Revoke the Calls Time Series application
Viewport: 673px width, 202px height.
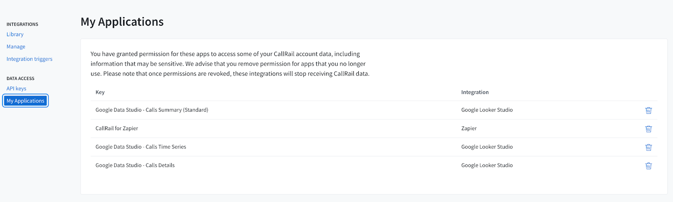tap(649, 147)
